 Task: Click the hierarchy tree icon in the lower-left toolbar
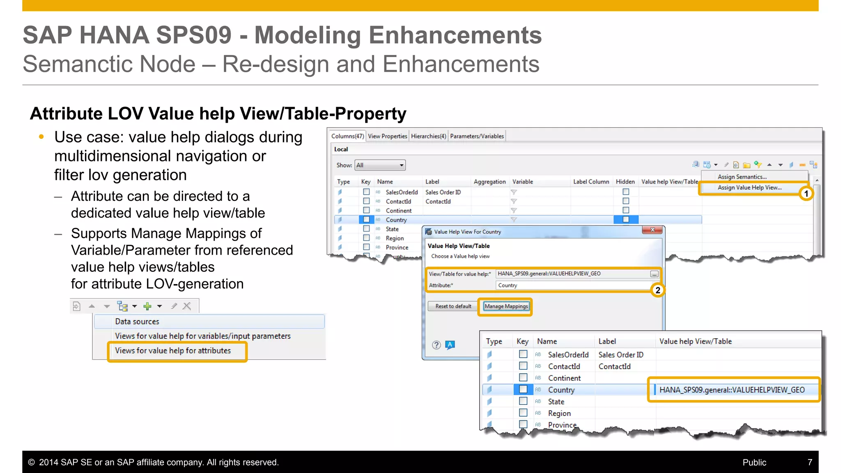tap(122, 306)
